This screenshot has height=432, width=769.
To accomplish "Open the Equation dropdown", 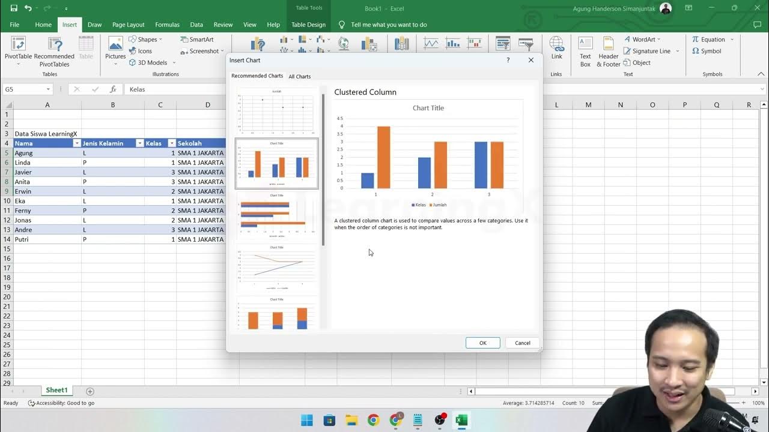I will [713, 40].
